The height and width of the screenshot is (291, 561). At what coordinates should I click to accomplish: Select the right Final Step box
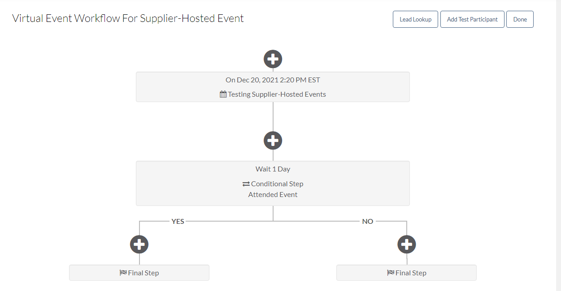406,272
